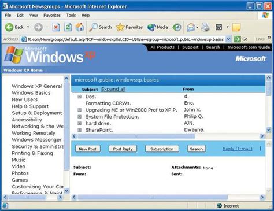The image size is (274, 211).
Task: Open the Edit button dropdown arrow
Action: pos(228,27)
